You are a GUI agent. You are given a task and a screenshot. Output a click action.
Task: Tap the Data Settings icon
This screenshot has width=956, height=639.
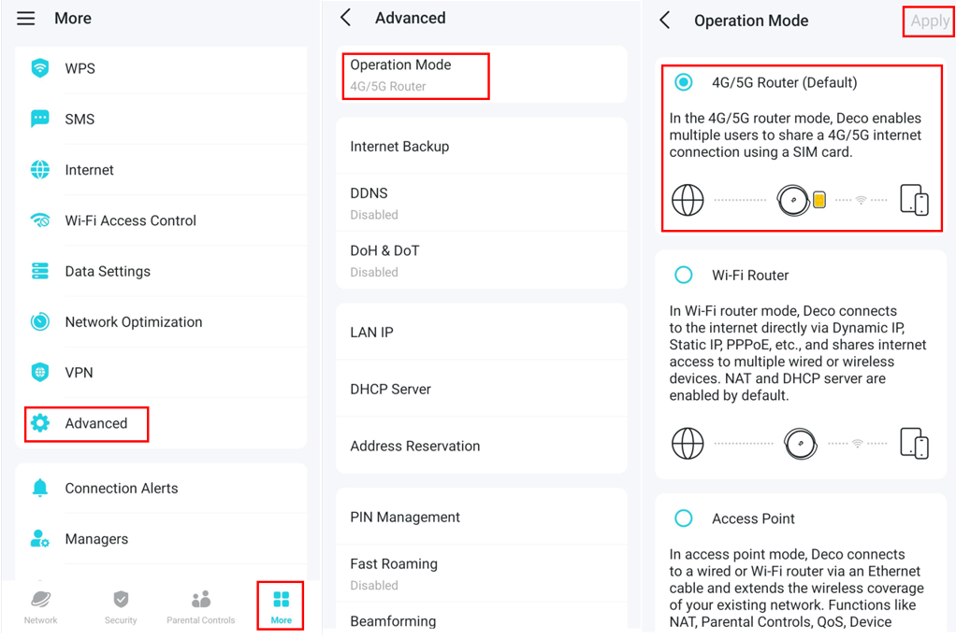coord(40,271)
